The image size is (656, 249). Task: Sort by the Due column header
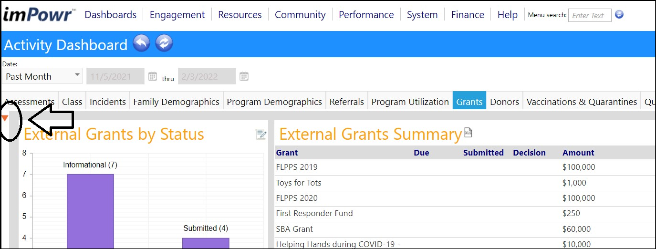point(421,153)
